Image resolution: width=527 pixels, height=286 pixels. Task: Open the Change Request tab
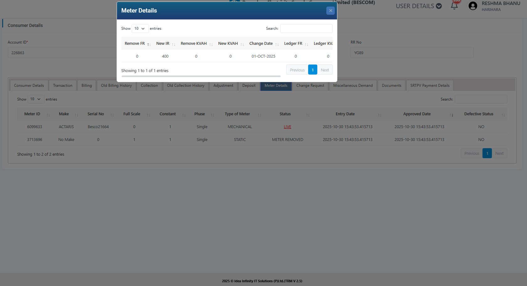[x=310, y=86]
